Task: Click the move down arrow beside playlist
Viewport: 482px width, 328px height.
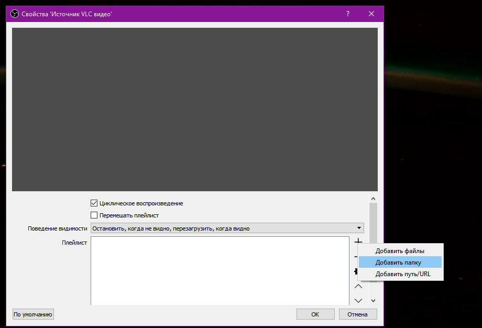Action: [358, 300]
